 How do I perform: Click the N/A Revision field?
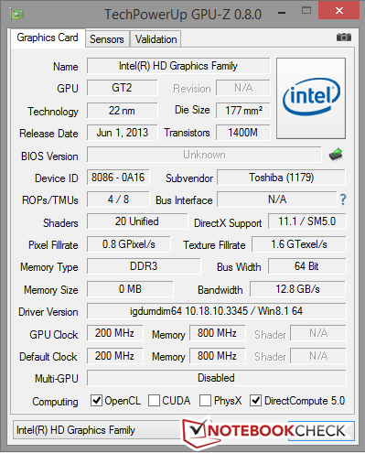243,88
